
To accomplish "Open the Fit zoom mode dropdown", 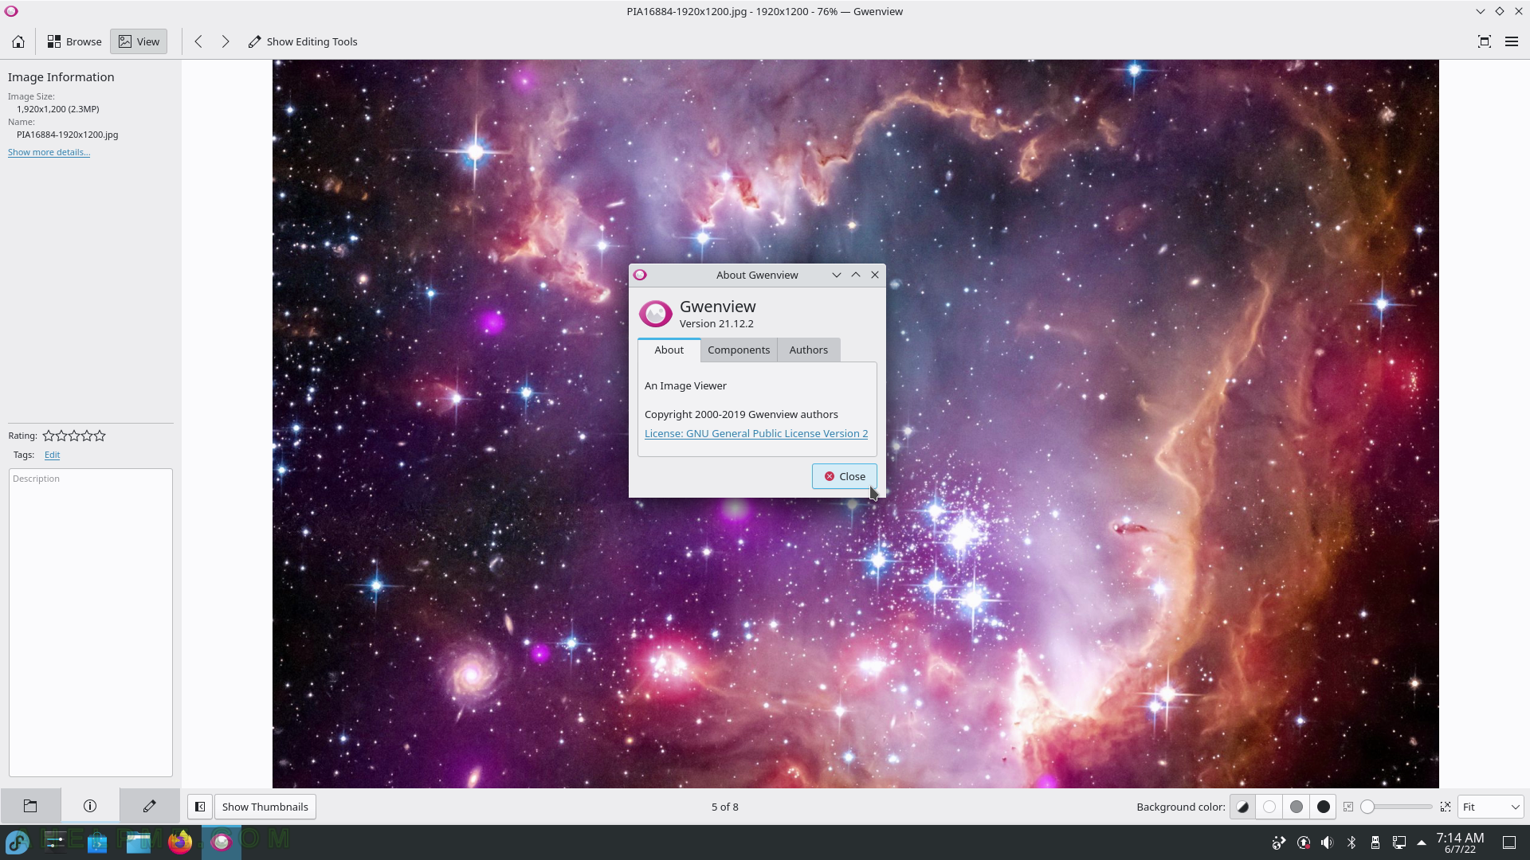I will point(1491,807).
